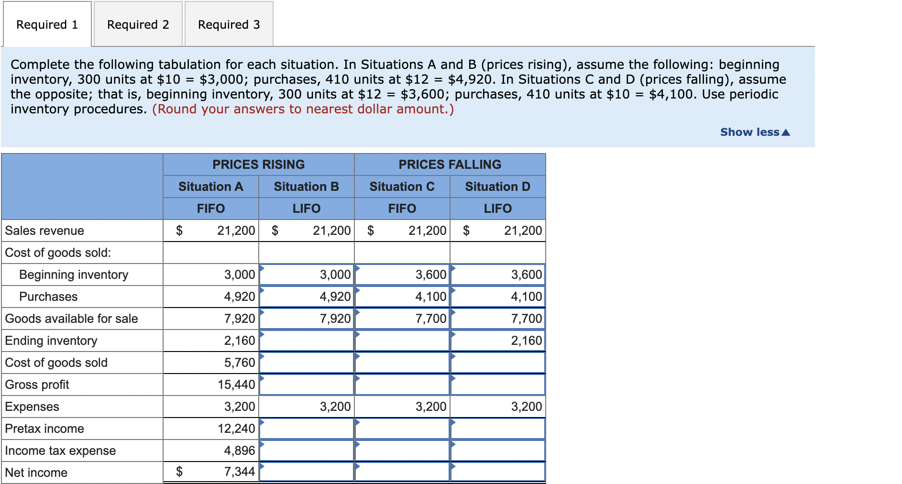Switch to the Required 2 tab
This screenshot has width=902, height=484.
click(x=138, y=24)
